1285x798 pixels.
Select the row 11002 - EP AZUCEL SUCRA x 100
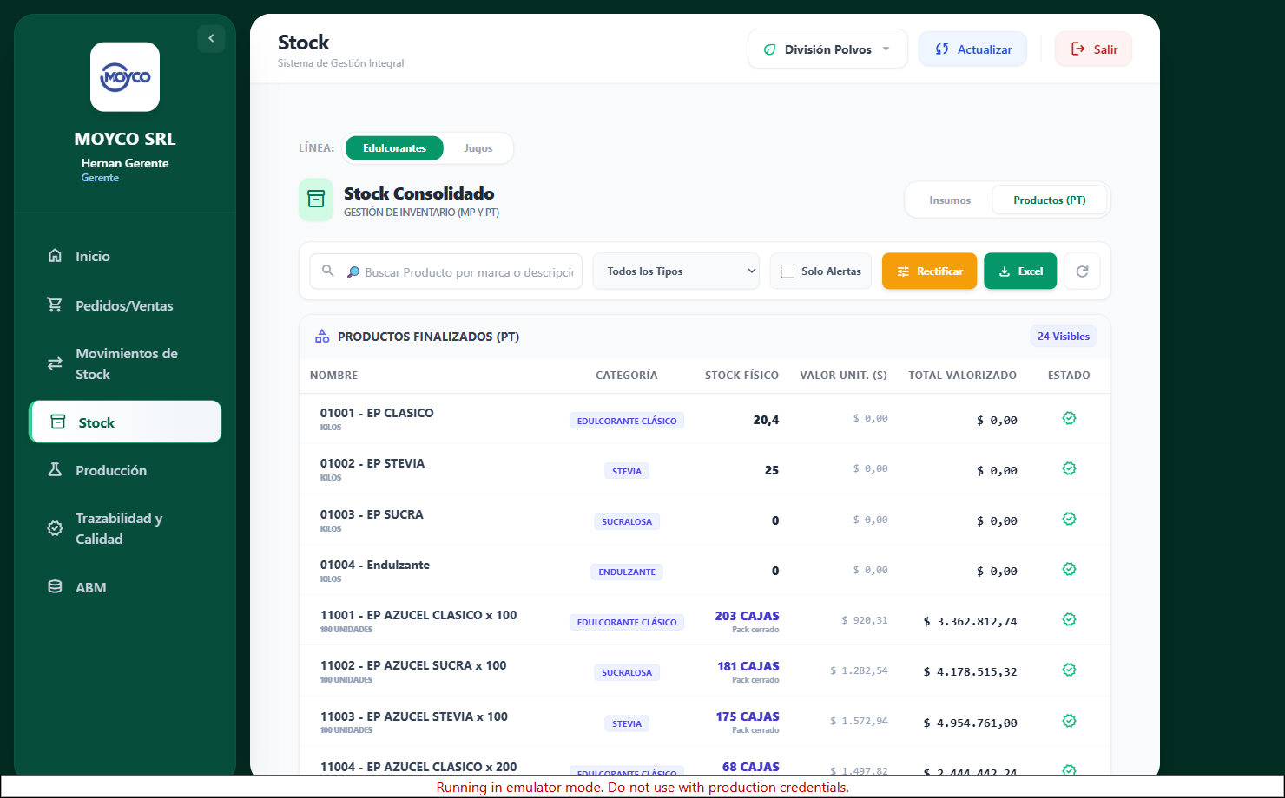point(705,670)
